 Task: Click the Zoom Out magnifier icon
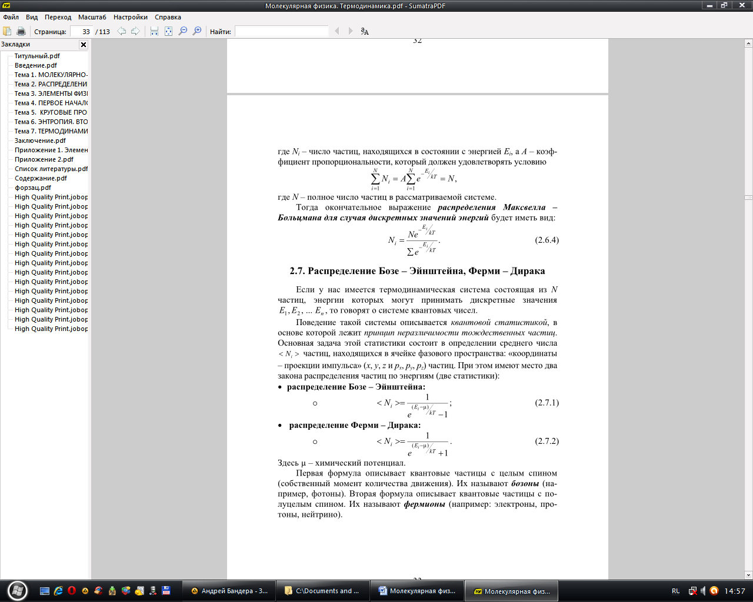pyautogui.click(x=183, y=31)
